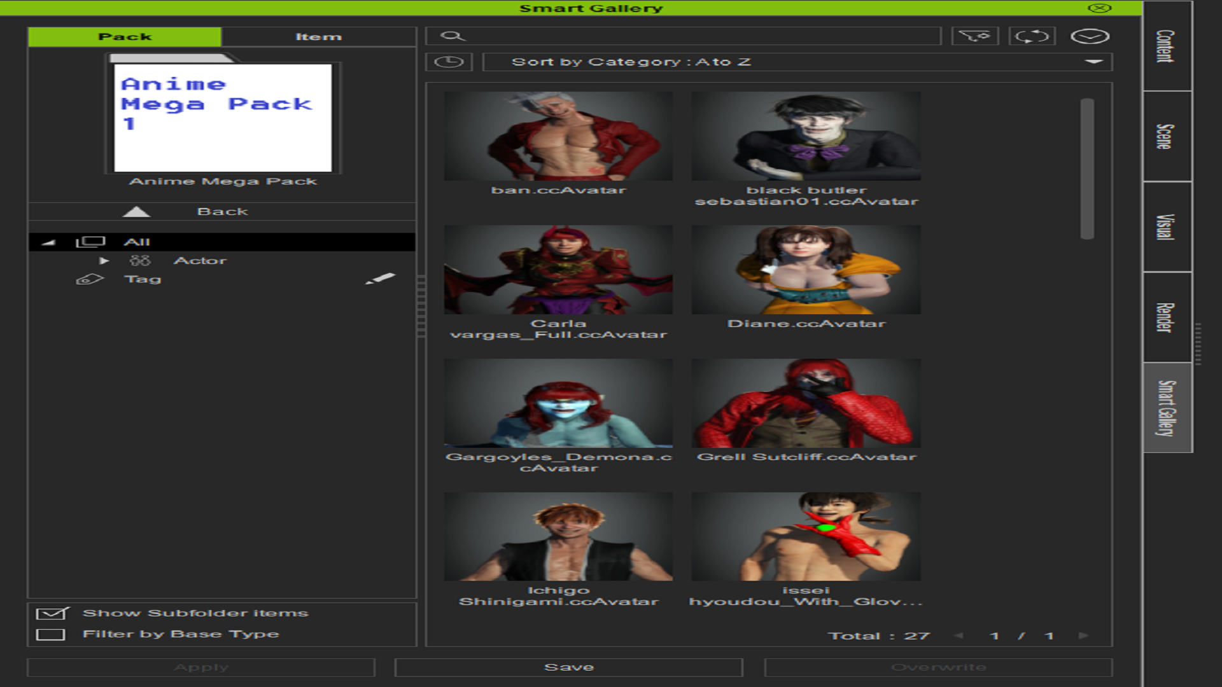Open the filter settings icon
This screenshot has height=687, width=1222.
(x=974, y=36)
